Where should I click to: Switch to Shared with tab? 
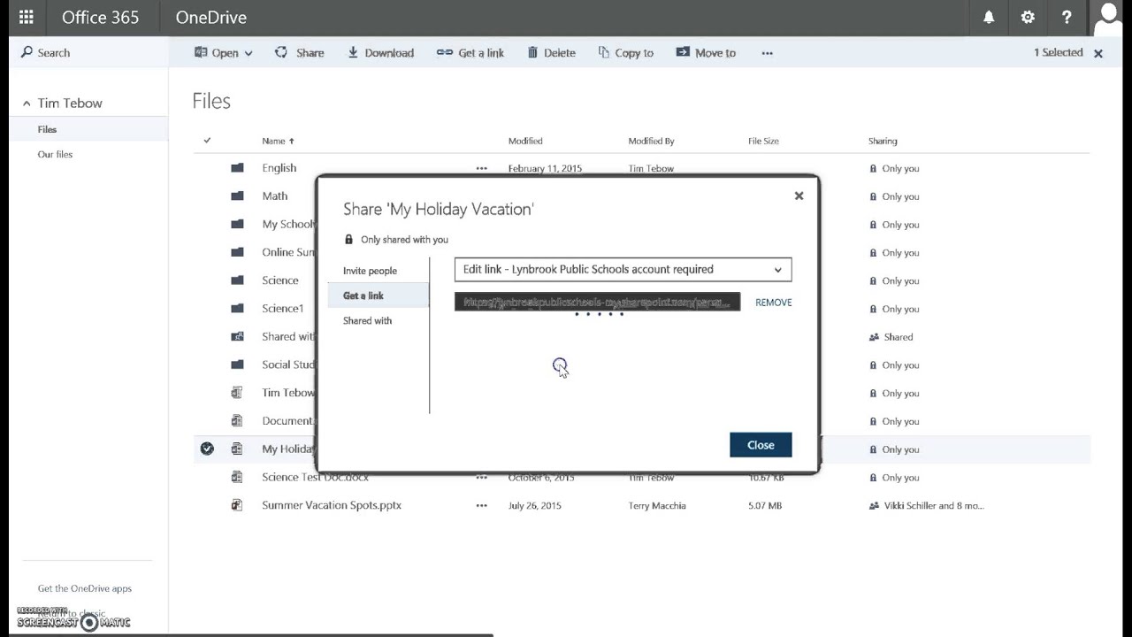point(367,320)
